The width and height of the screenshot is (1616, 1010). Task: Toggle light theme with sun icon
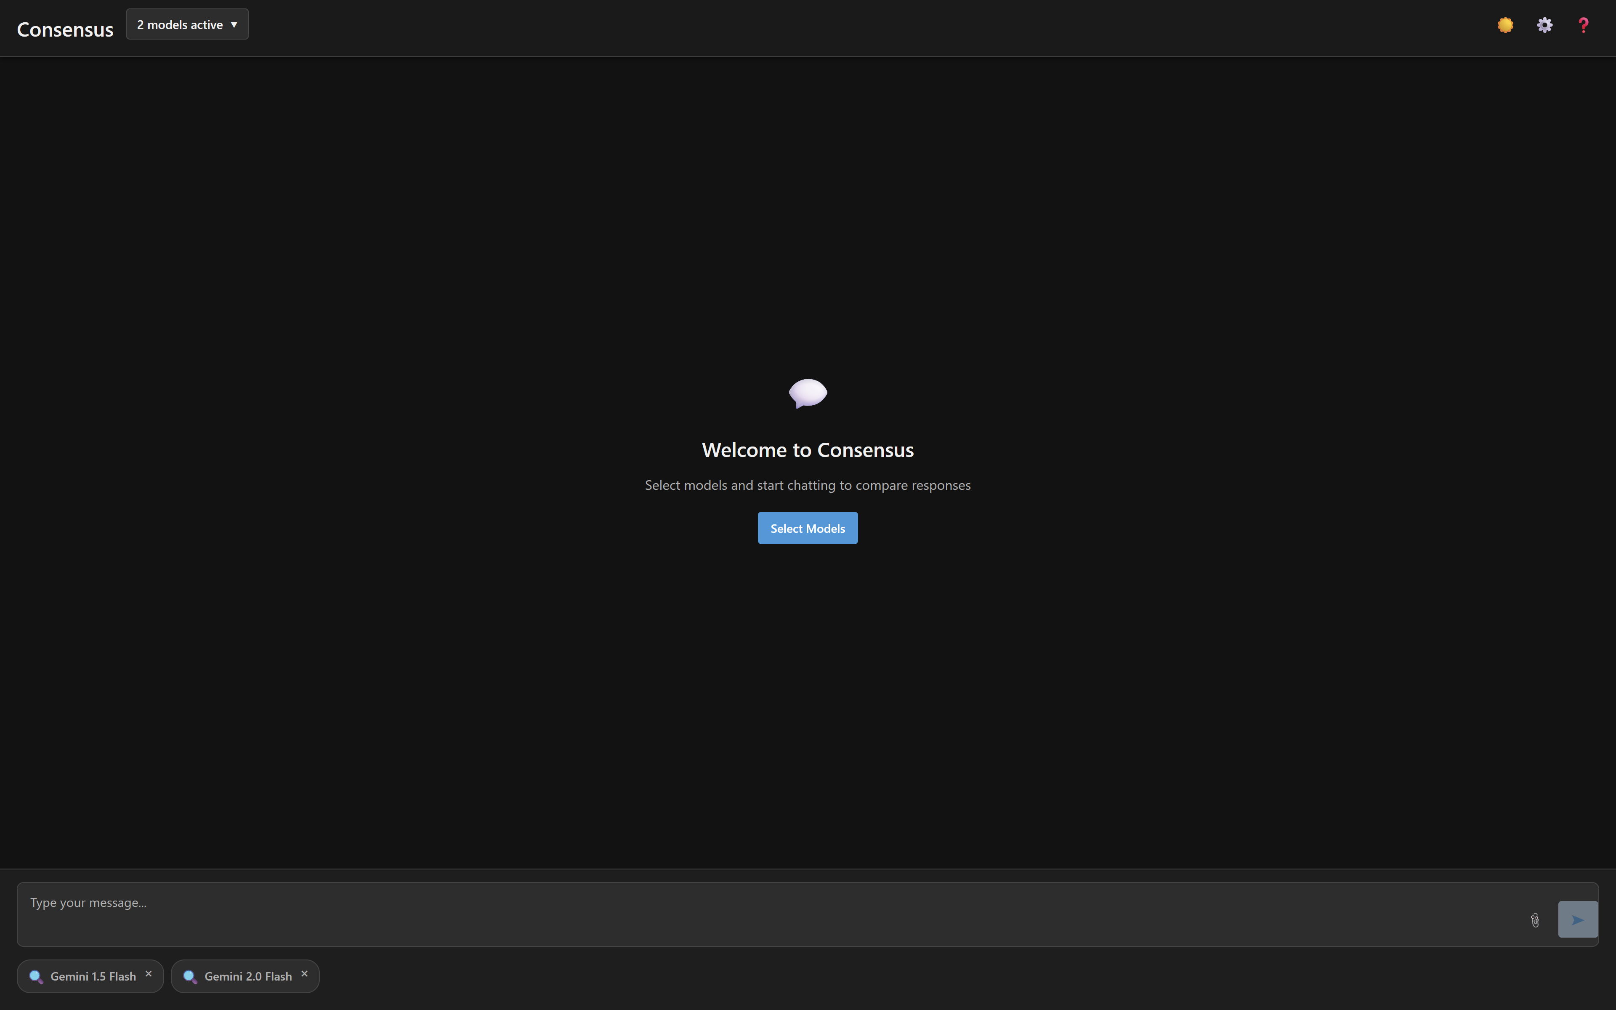click(x=1505, y=25)
